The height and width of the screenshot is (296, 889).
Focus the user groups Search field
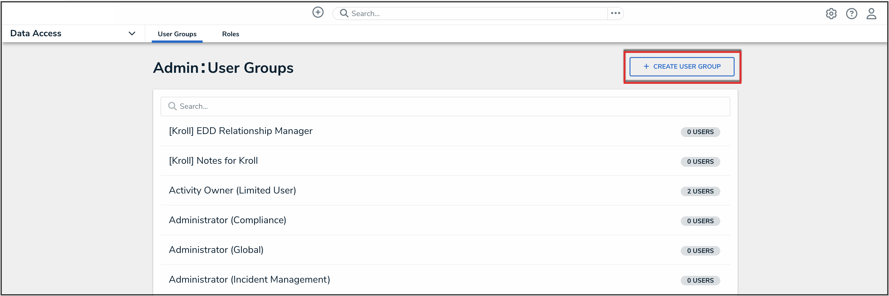449,106
